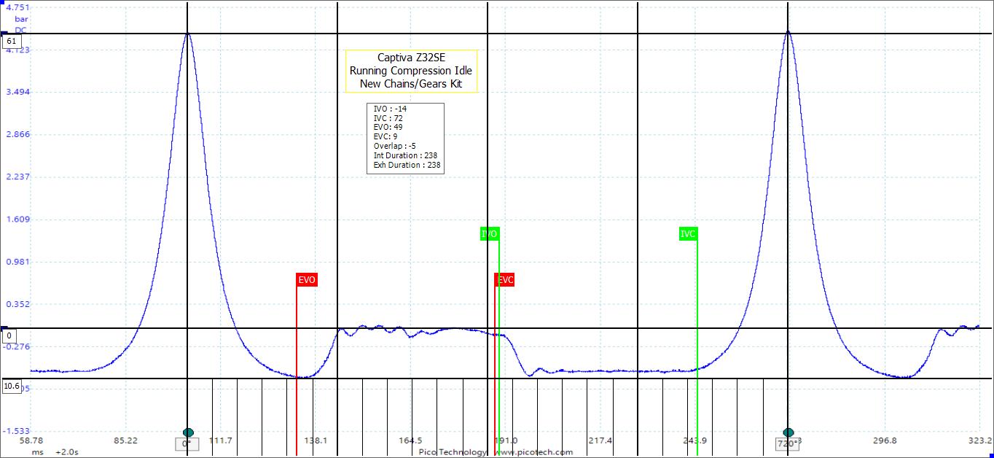Click the 296.8 time axis value
994x458 pixels.
884,440
